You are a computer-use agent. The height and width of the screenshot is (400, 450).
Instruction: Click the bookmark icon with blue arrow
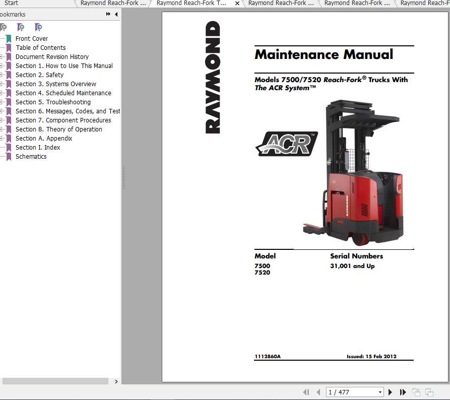click(x=38, y=27)
